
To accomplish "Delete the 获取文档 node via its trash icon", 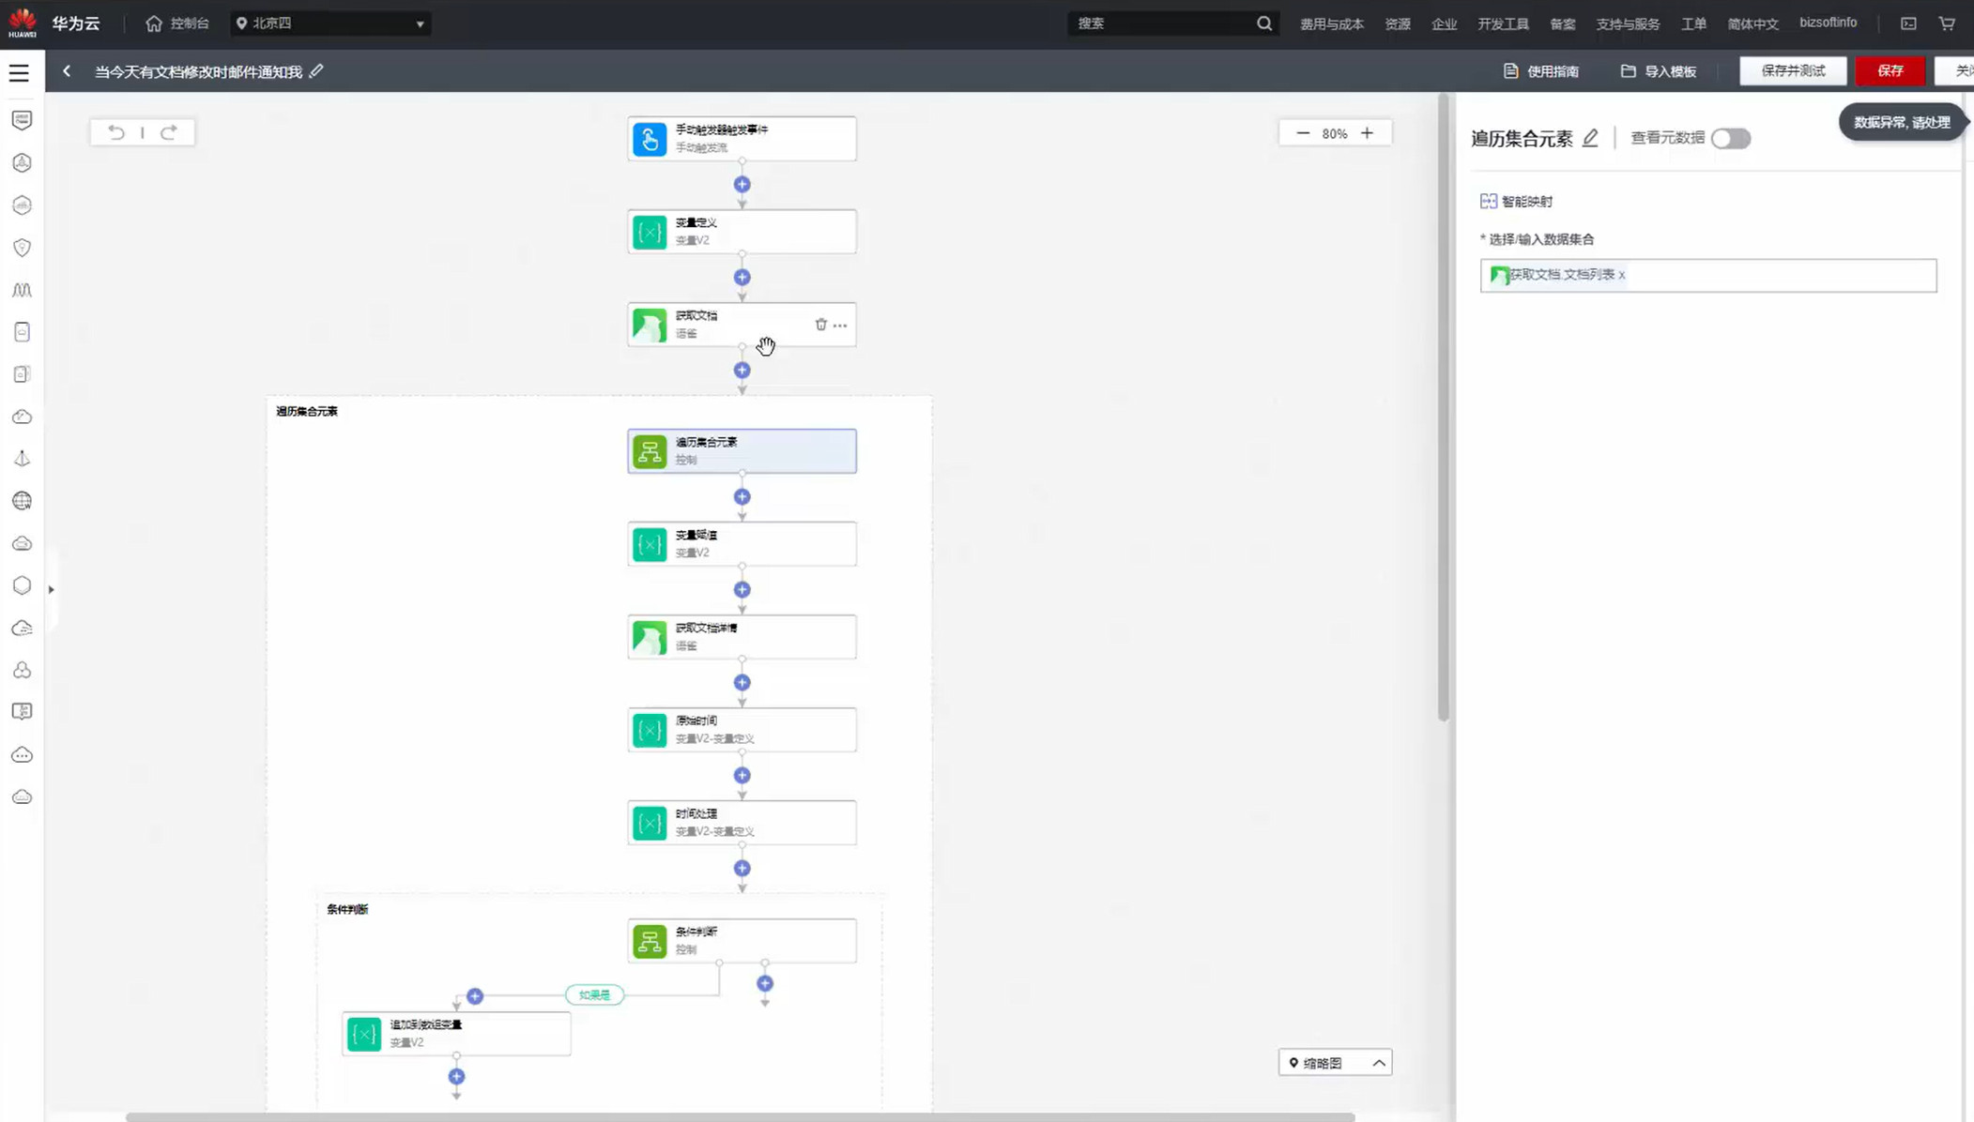I will pyautogui.click(x=820, y=325).
